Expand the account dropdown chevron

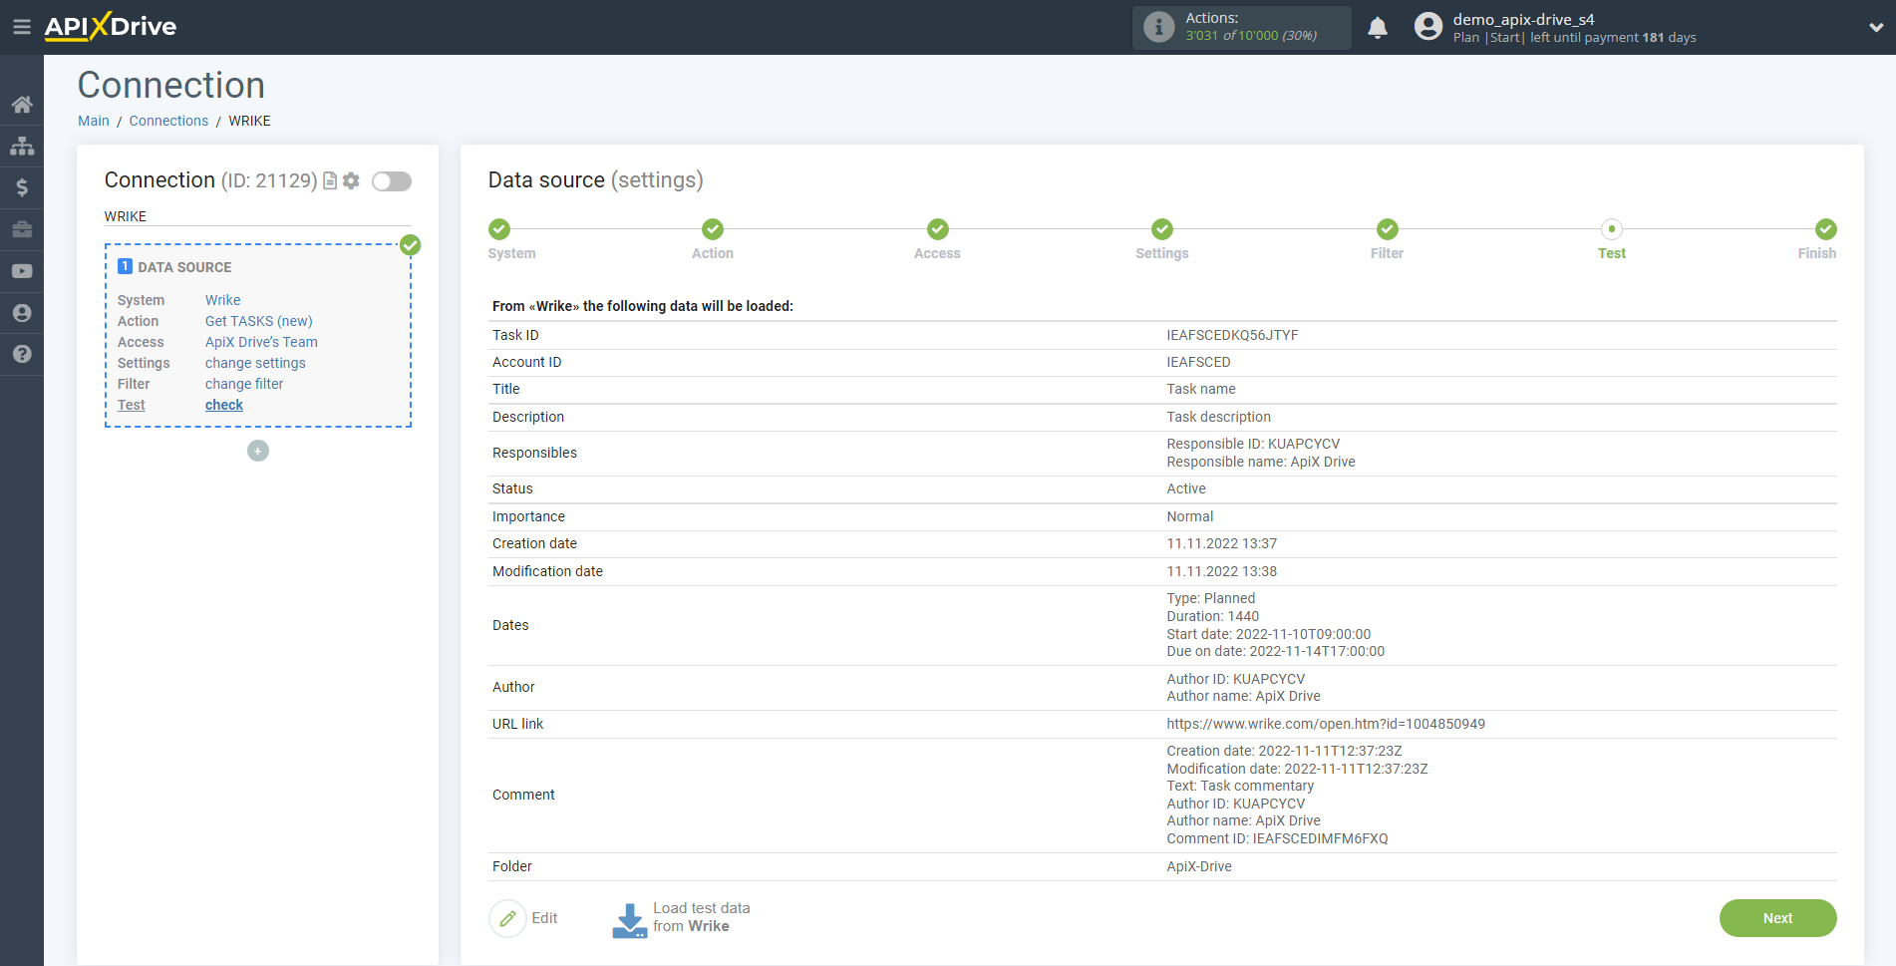pyautogui.click(x=1875, y=28)
